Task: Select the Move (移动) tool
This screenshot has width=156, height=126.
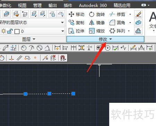Action: [x=76, y=14]
